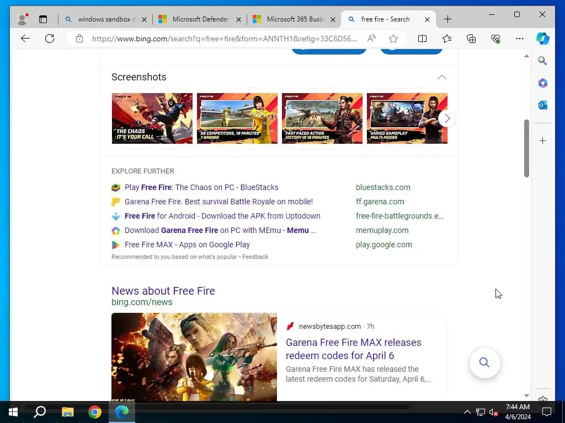This screenshot has height=423, width=565.
Task: Open taskbar search
Action: 40,412
